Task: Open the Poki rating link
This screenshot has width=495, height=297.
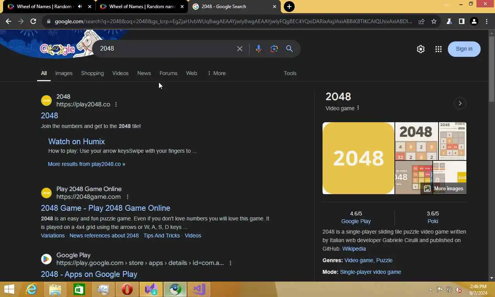Action: coord(433,221)
